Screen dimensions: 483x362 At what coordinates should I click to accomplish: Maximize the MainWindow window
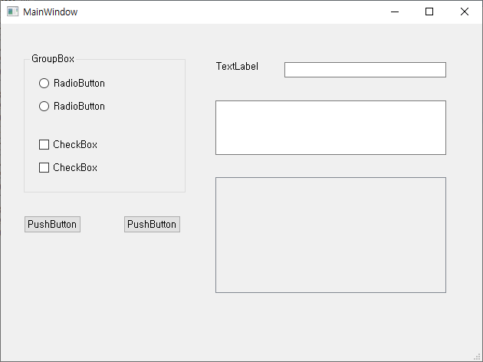pyautogui.click(x=429, y=12)
